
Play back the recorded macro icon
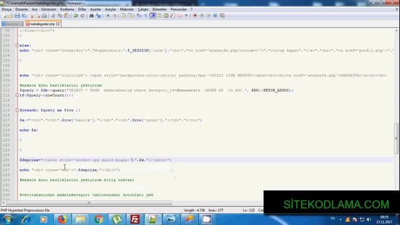[x=209, y=16]
